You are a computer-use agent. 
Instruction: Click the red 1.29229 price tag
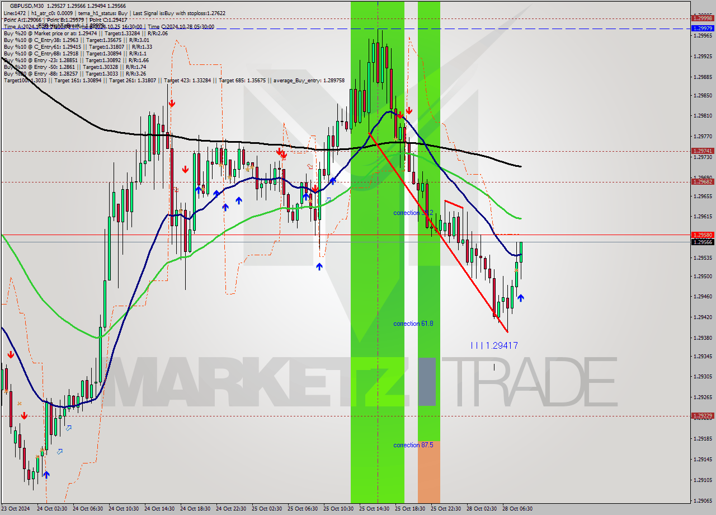click(x=703, y=416)
